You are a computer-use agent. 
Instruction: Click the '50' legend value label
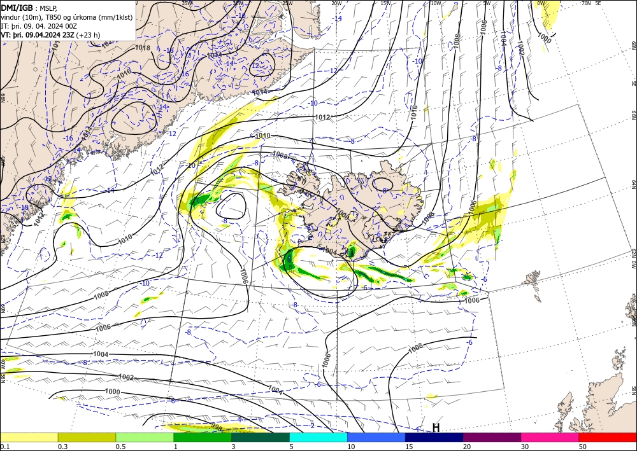pos(583,447)
